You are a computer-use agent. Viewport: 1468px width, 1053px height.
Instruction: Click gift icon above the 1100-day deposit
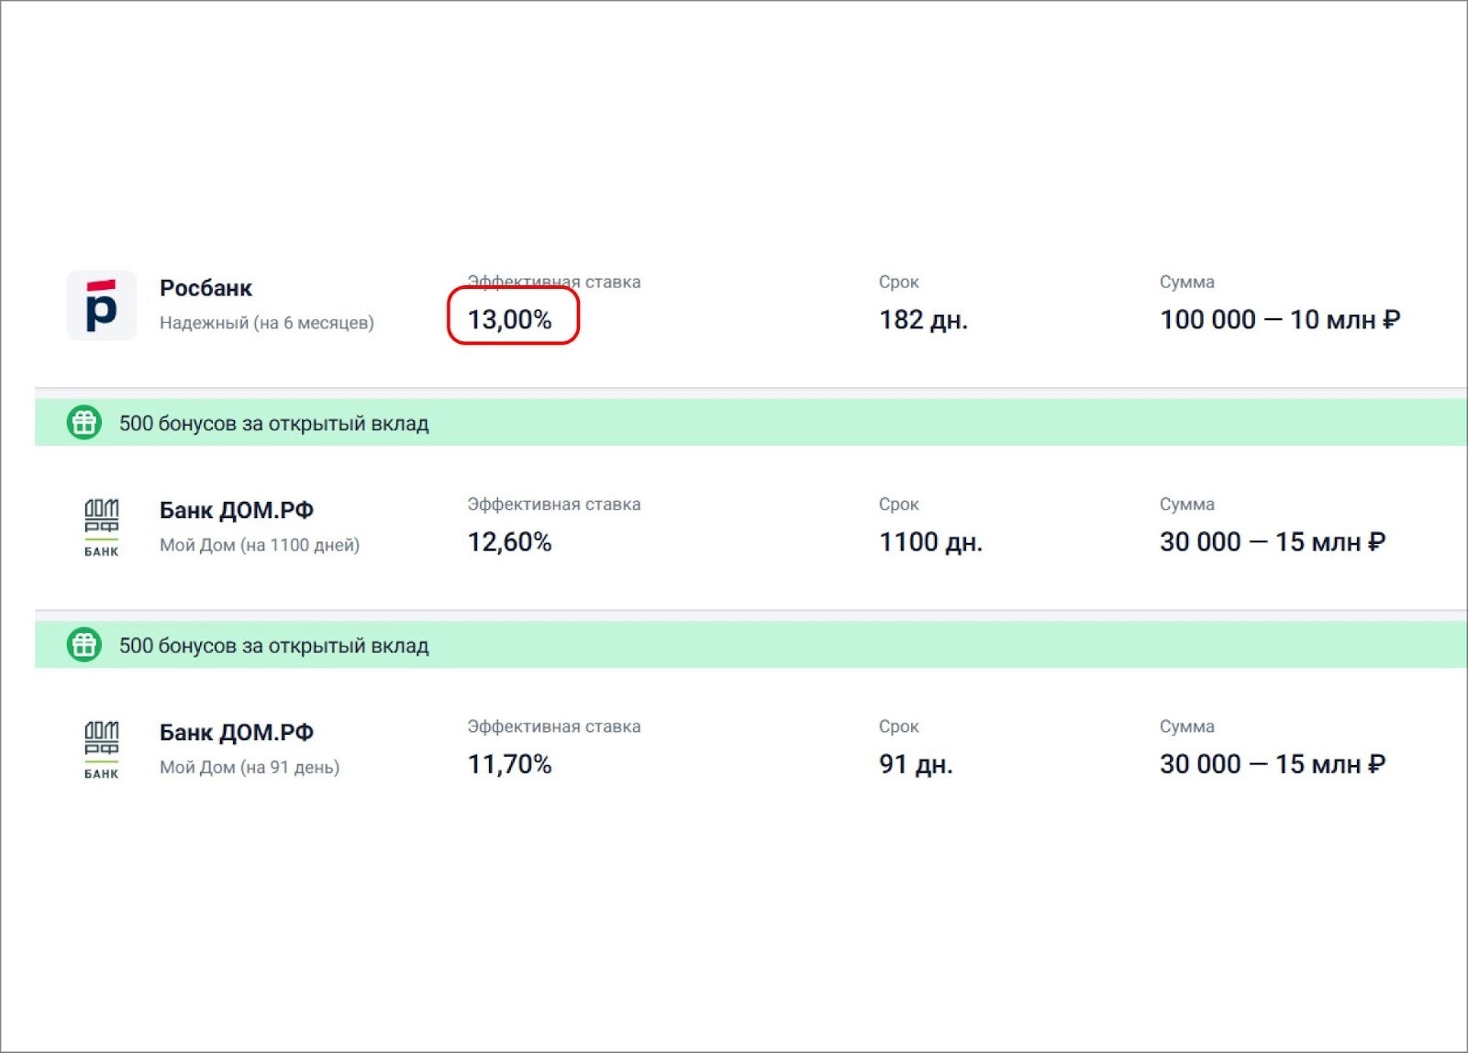(84, 423)
